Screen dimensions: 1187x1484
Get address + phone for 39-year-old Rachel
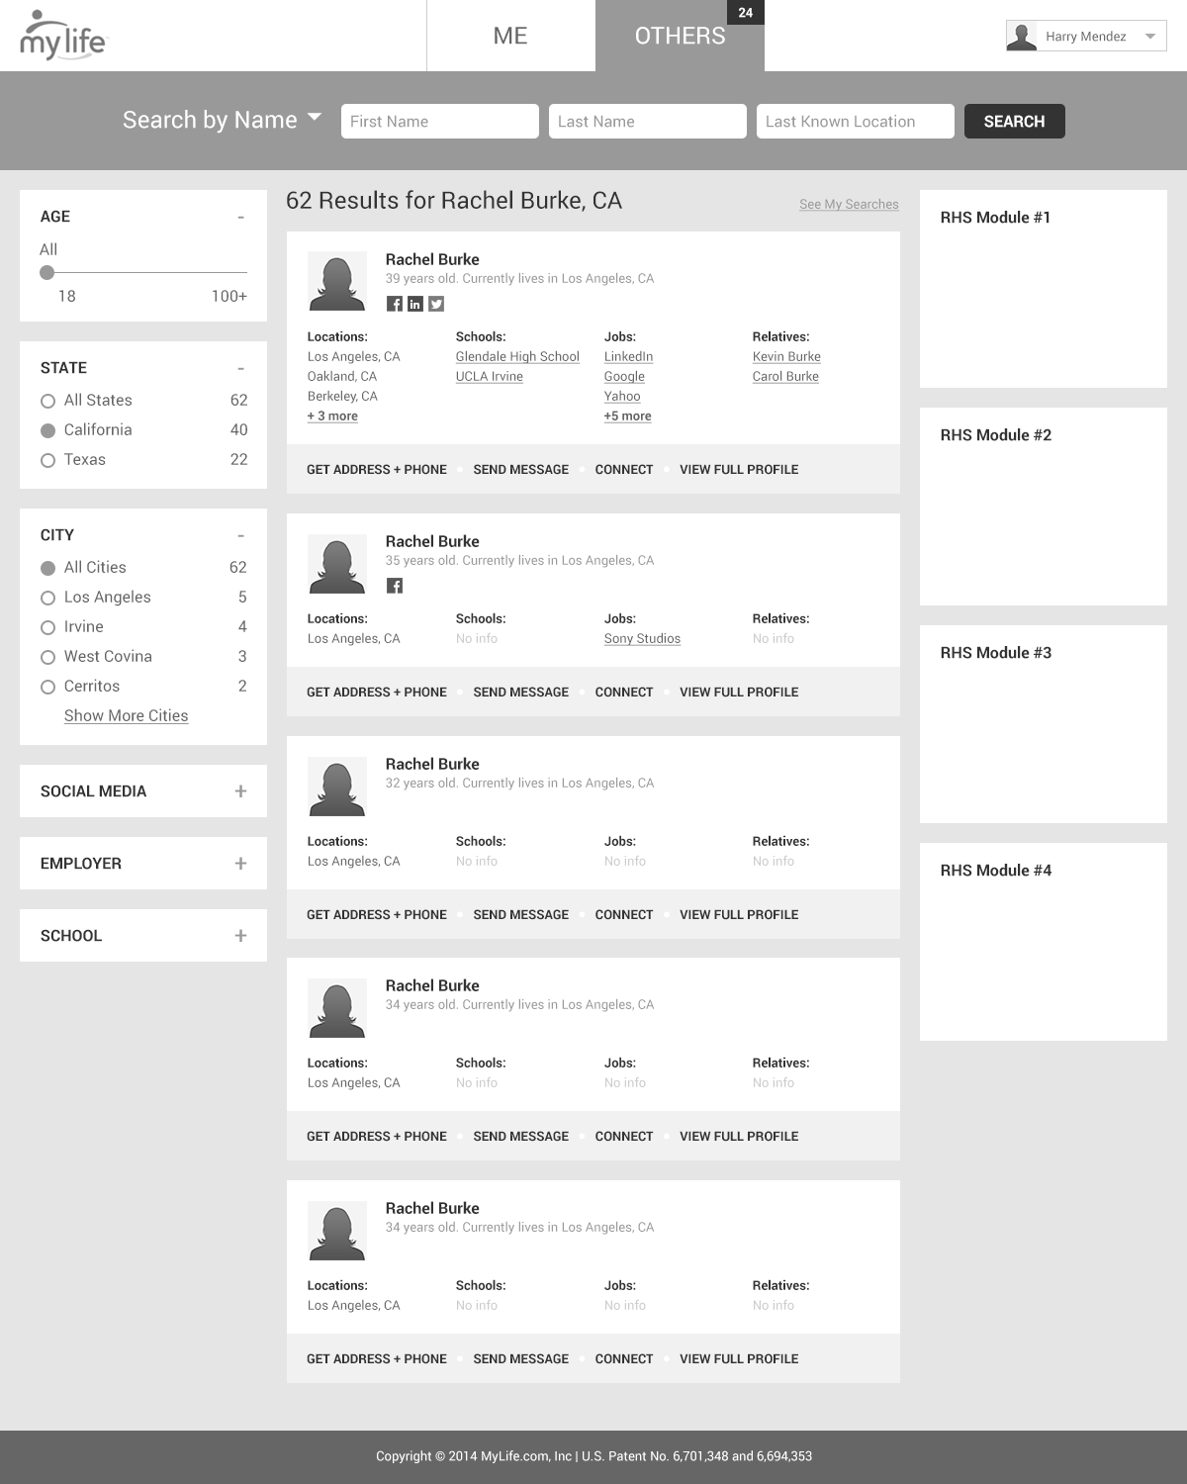click(377, 469)
